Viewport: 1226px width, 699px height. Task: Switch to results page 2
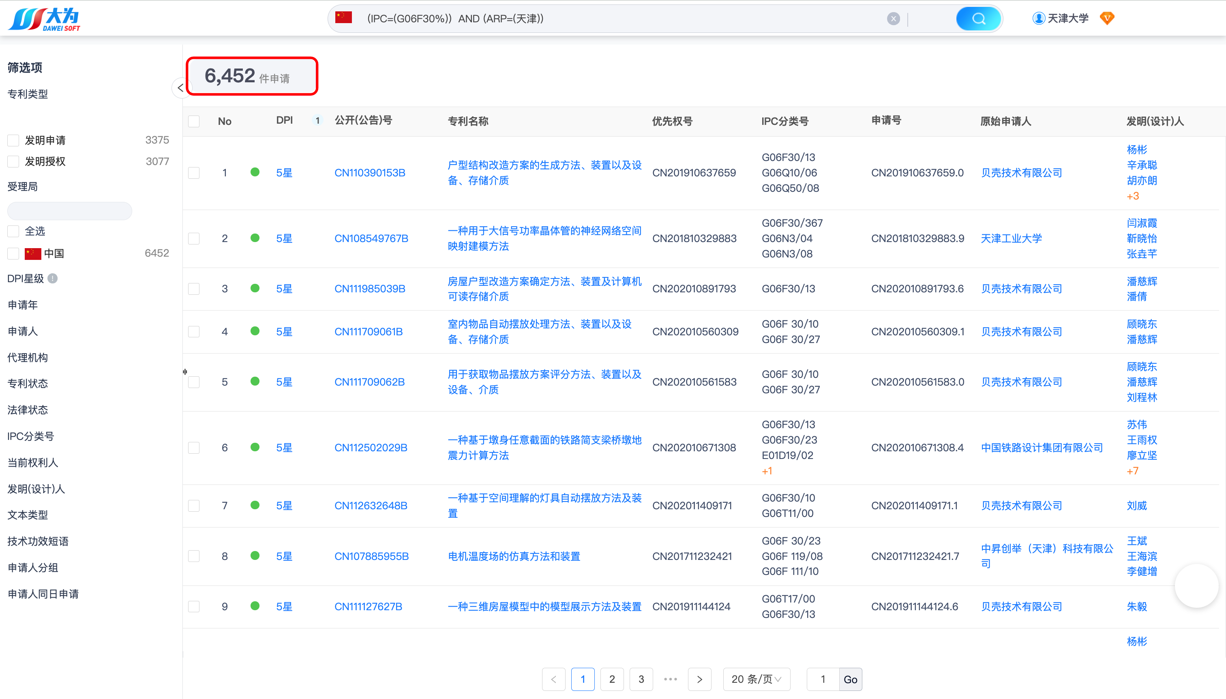611,679
